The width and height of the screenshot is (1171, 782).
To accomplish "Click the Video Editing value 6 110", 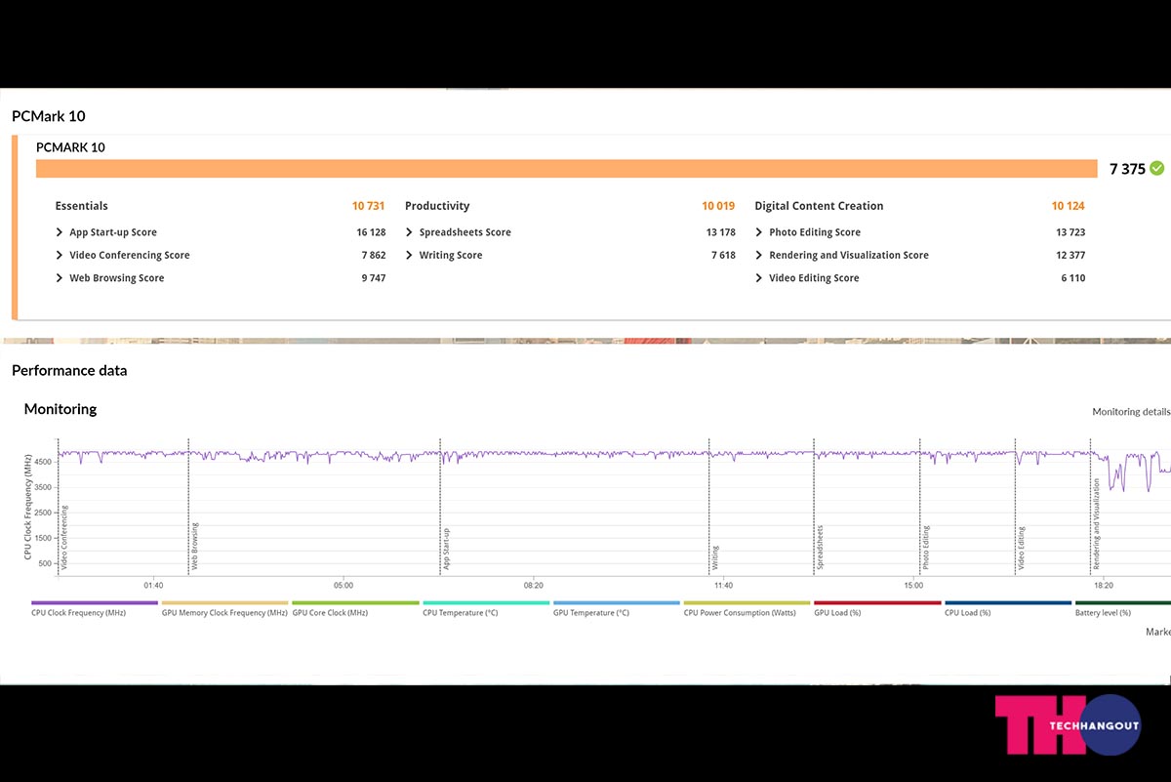I will (1071, 278).
